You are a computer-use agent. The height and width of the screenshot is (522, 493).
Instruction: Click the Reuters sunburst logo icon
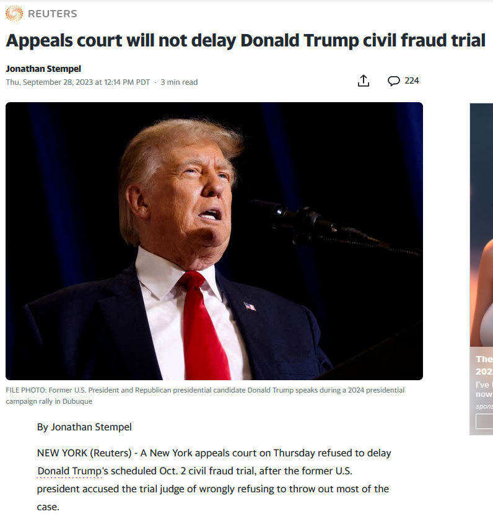14,14
